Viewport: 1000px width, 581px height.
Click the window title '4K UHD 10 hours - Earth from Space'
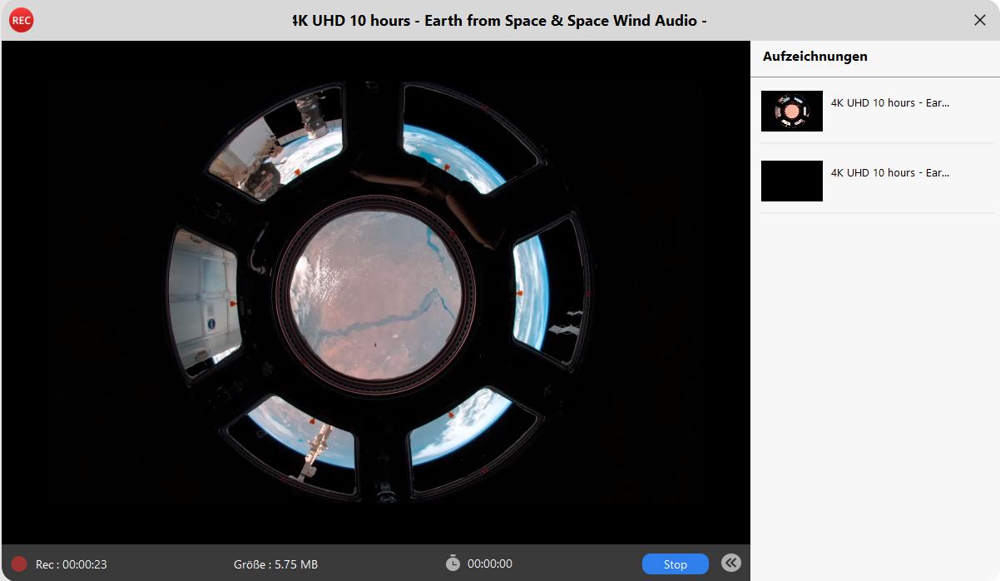point(499,21)
